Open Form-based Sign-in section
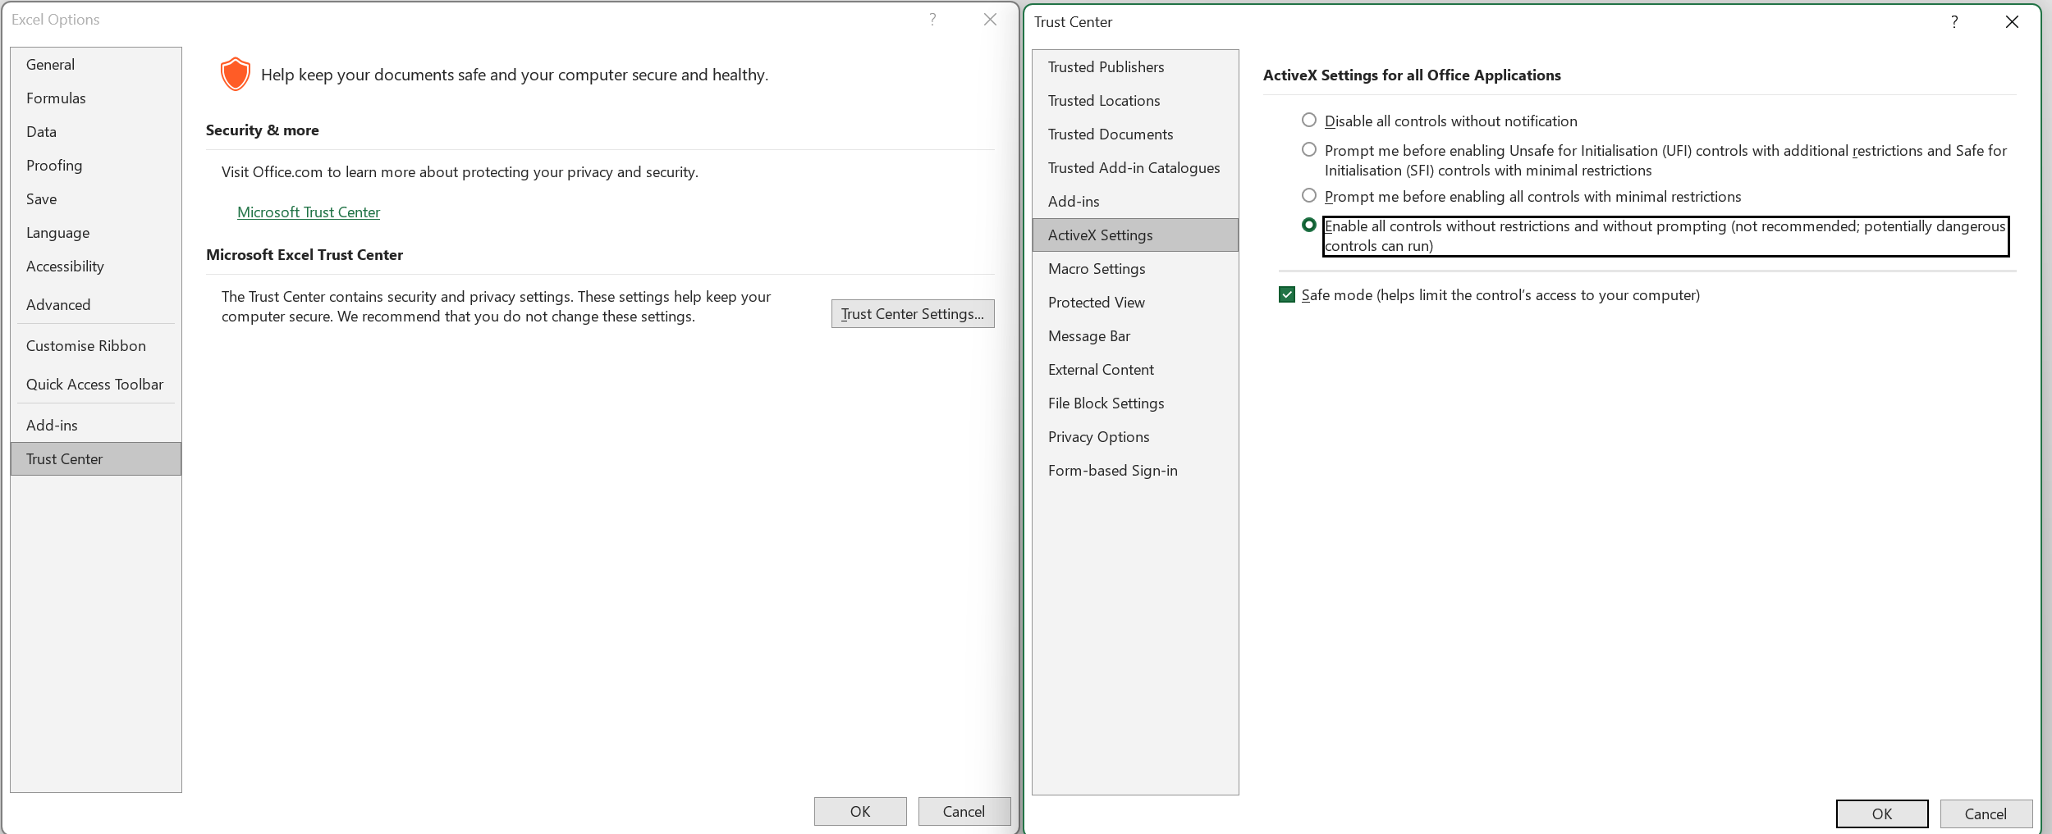 tap(1134, 471)
